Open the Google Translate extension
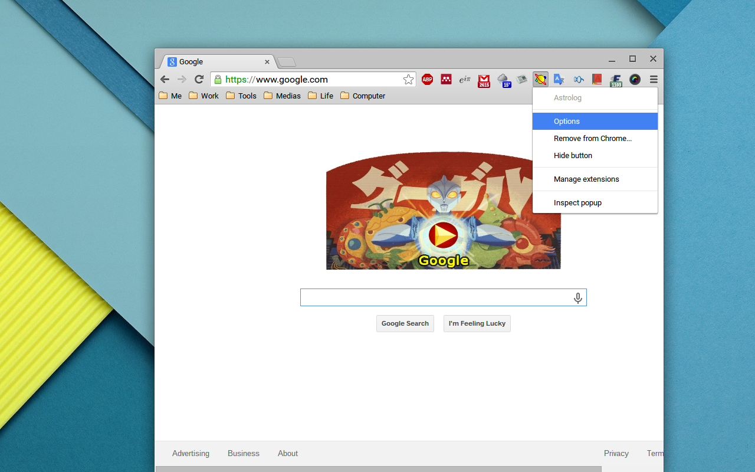The image size is (755, 472). [x=559, y=79]
